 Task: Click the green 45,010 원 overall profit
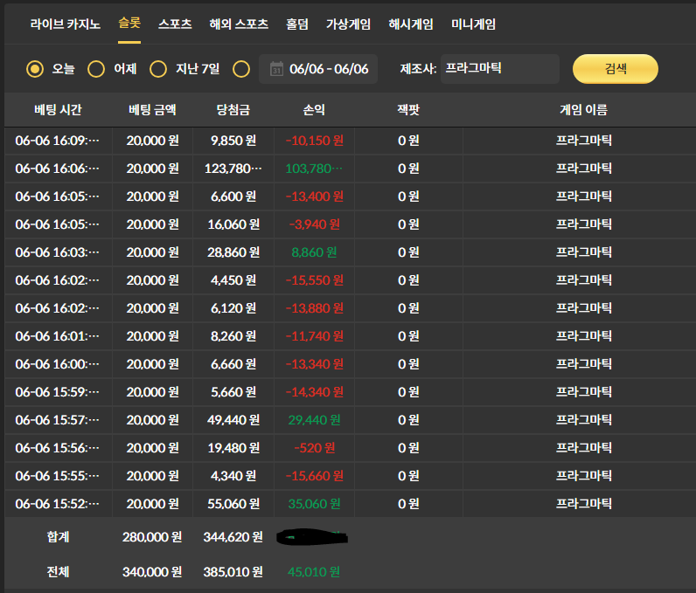314,572
